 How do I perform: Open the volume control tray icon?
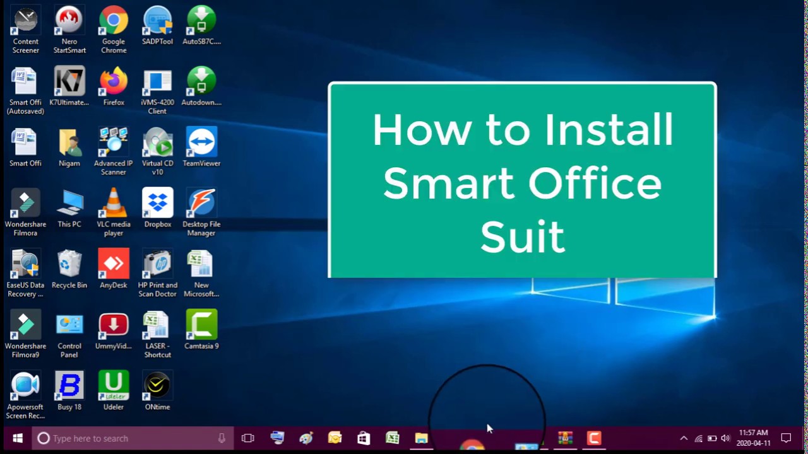pos(725,438)
